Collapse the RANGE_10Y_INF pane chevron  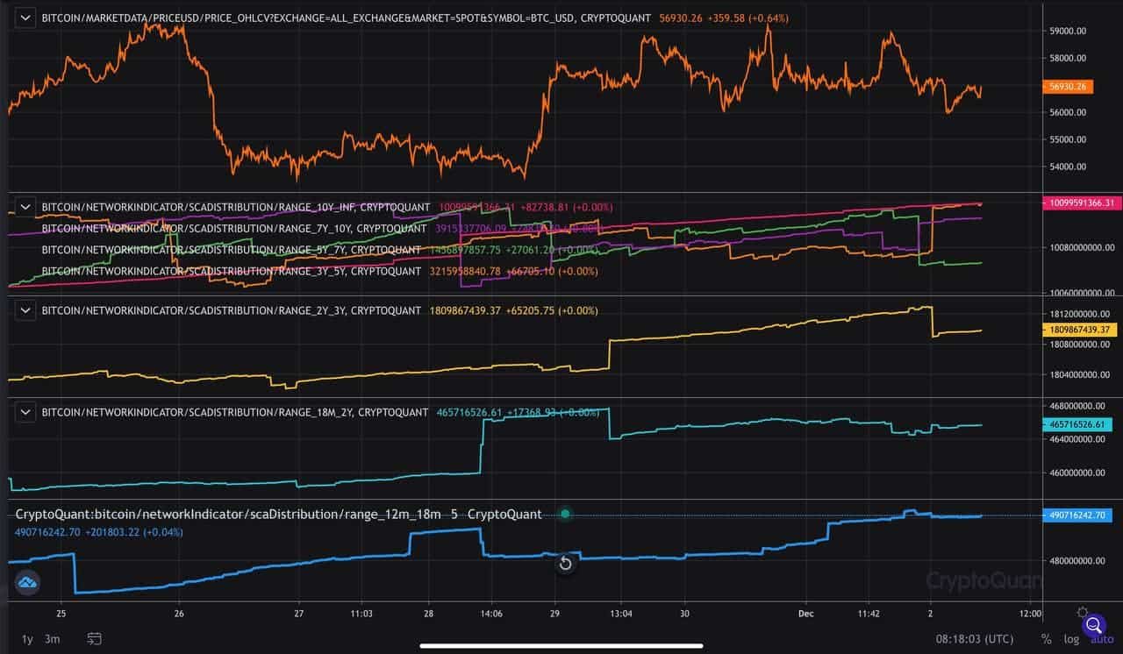pos(25,208)
